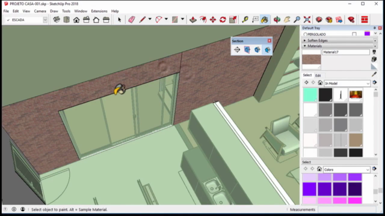385x216 pixels.
Task: Click In Model home button upper pane
Action: [320, 83]
